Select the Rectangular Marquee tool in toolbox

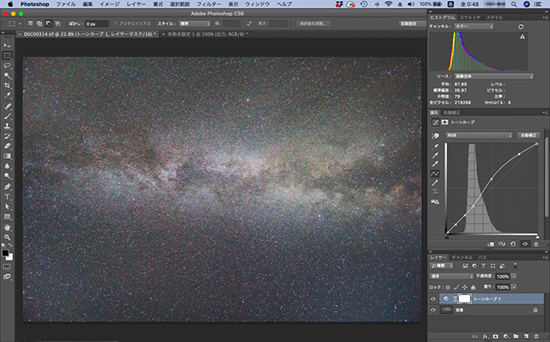coord(7,56)
